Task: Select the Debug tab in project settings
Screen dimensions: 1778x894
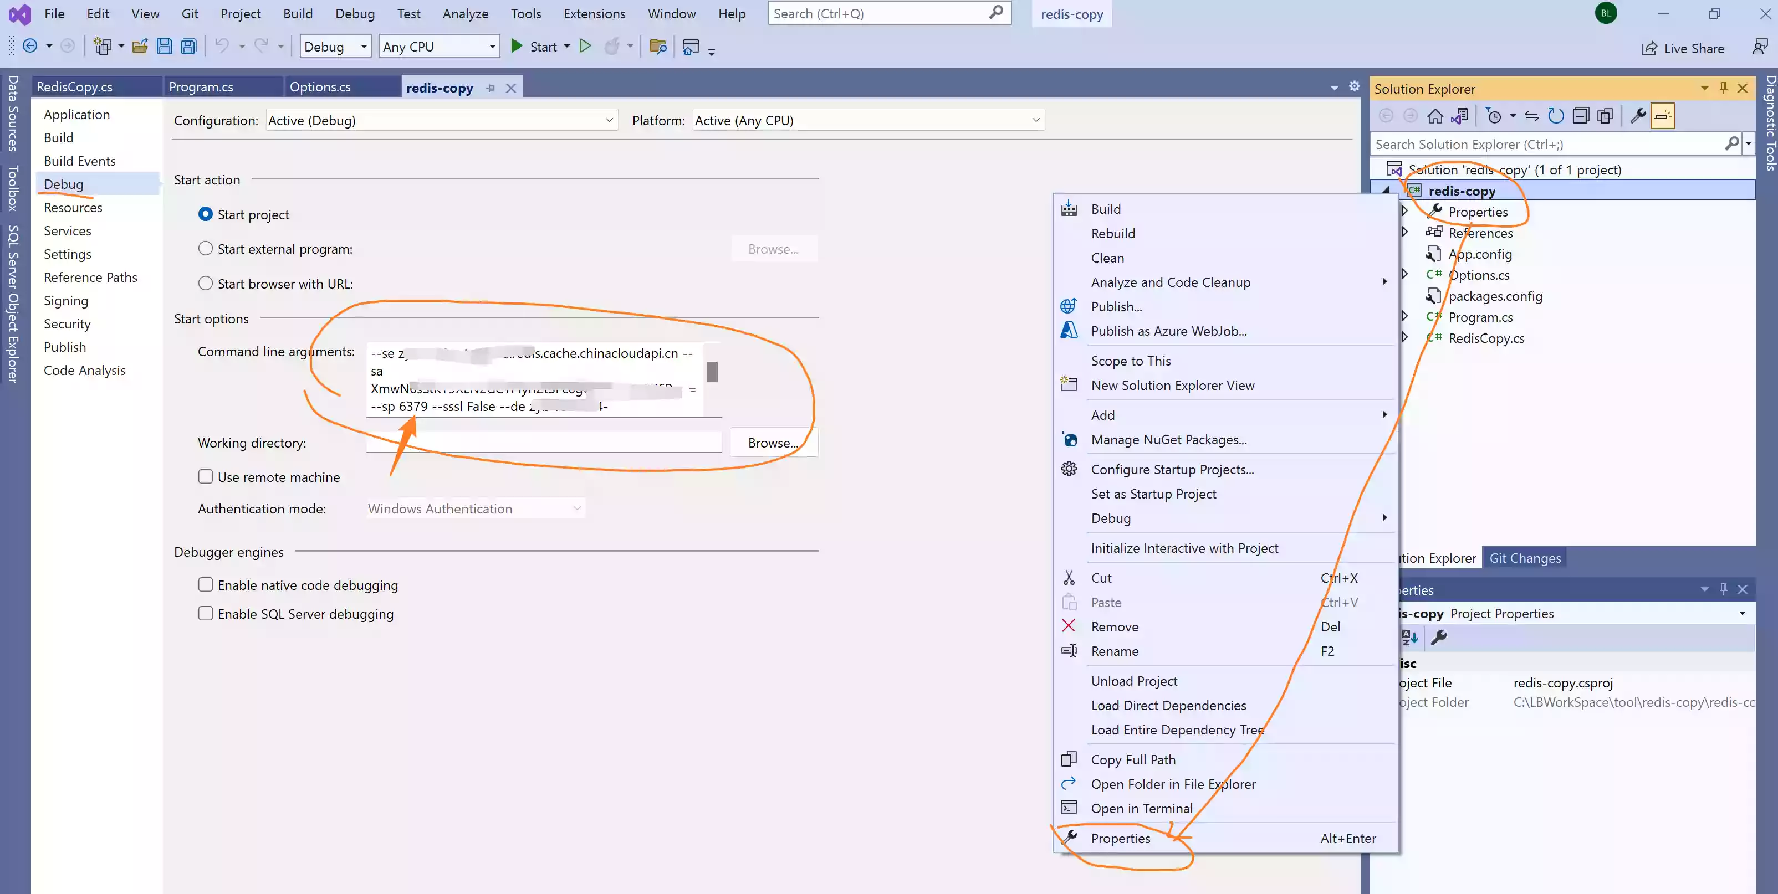Action: point(63,183)
